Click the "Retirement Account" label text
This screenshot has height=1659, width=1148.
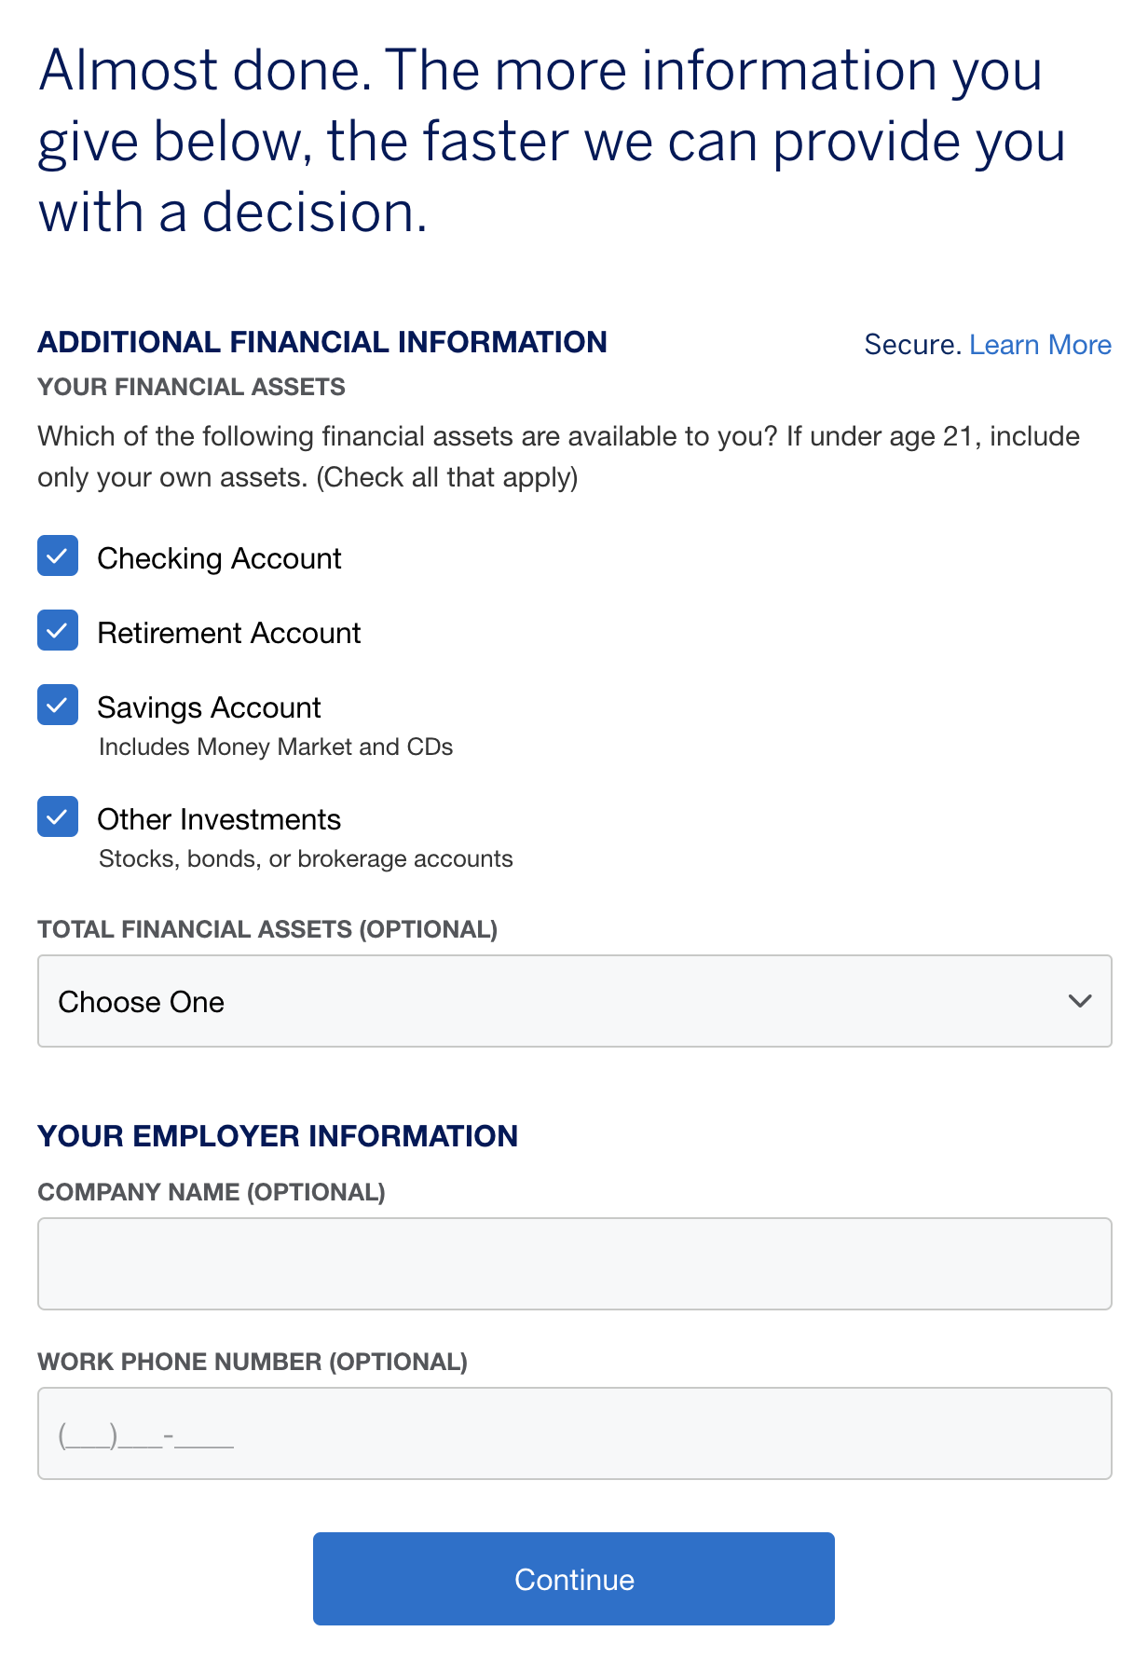[228, 633]
